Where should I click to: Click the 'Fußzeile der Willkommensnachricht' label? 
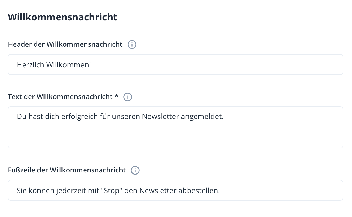[67, 170]
